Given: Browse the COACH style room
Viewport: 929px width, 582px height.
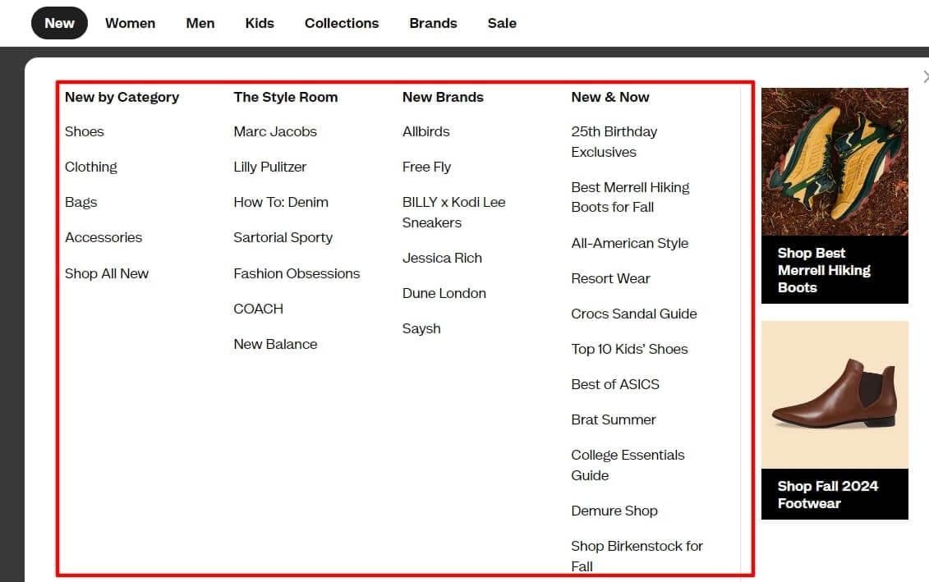Looking at the screenshot, I should pyautogui.click(x=258, y=309).
